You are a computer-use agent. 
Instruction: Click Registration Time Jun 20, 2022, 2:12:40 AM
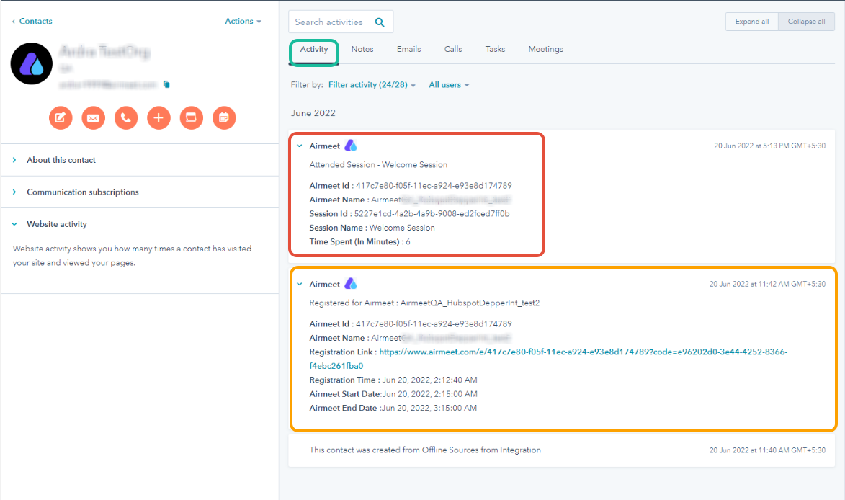click(x=429, y=380)
